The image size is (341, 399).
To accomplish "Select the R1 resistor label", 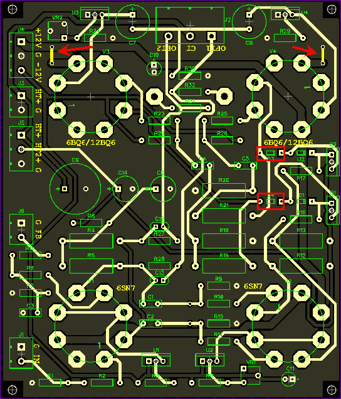I will pos(50,376).
